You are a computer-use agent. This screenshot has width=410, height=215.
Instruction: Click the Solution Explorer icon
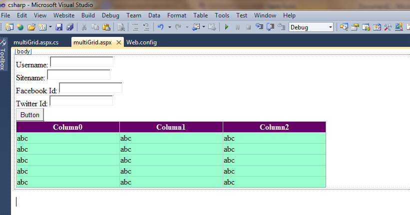point(344,27)
